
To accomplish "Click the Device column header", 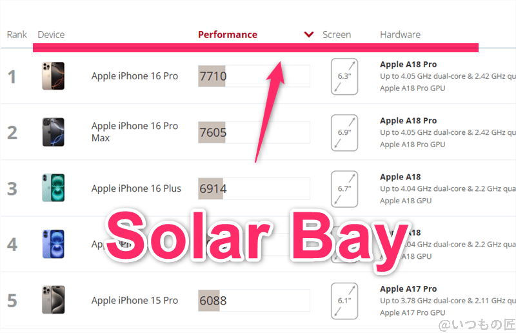I will [x=51, y=35].
